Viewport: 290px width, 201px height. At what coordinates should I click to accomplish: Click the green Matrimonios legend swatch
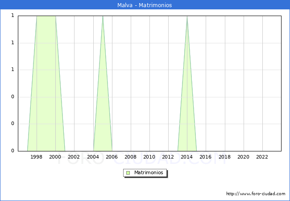point(128,172)
